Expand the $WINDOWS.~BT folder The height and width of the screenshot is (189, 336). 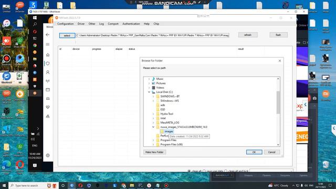153,97
